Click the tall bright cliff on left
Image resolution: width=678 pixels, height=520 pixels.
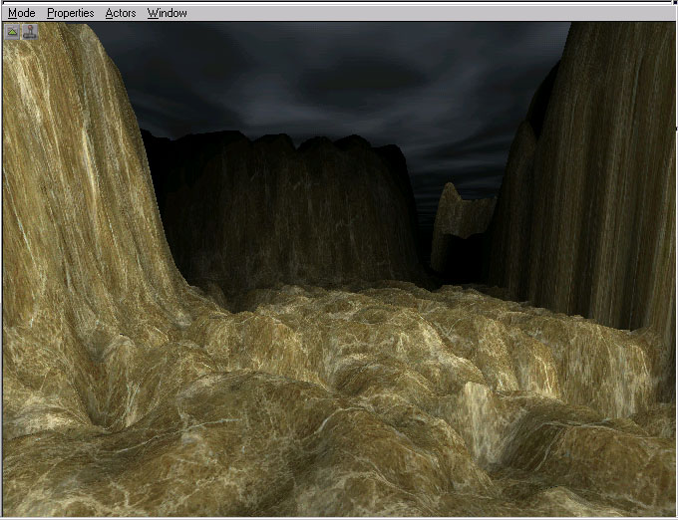tap(80, 179)
